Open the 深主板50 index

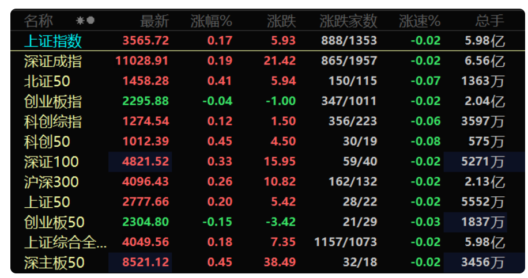[54, 263]
